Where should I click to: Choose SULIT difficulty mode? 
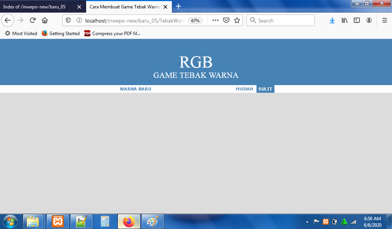pyautogui.click(x=265, y=89)
